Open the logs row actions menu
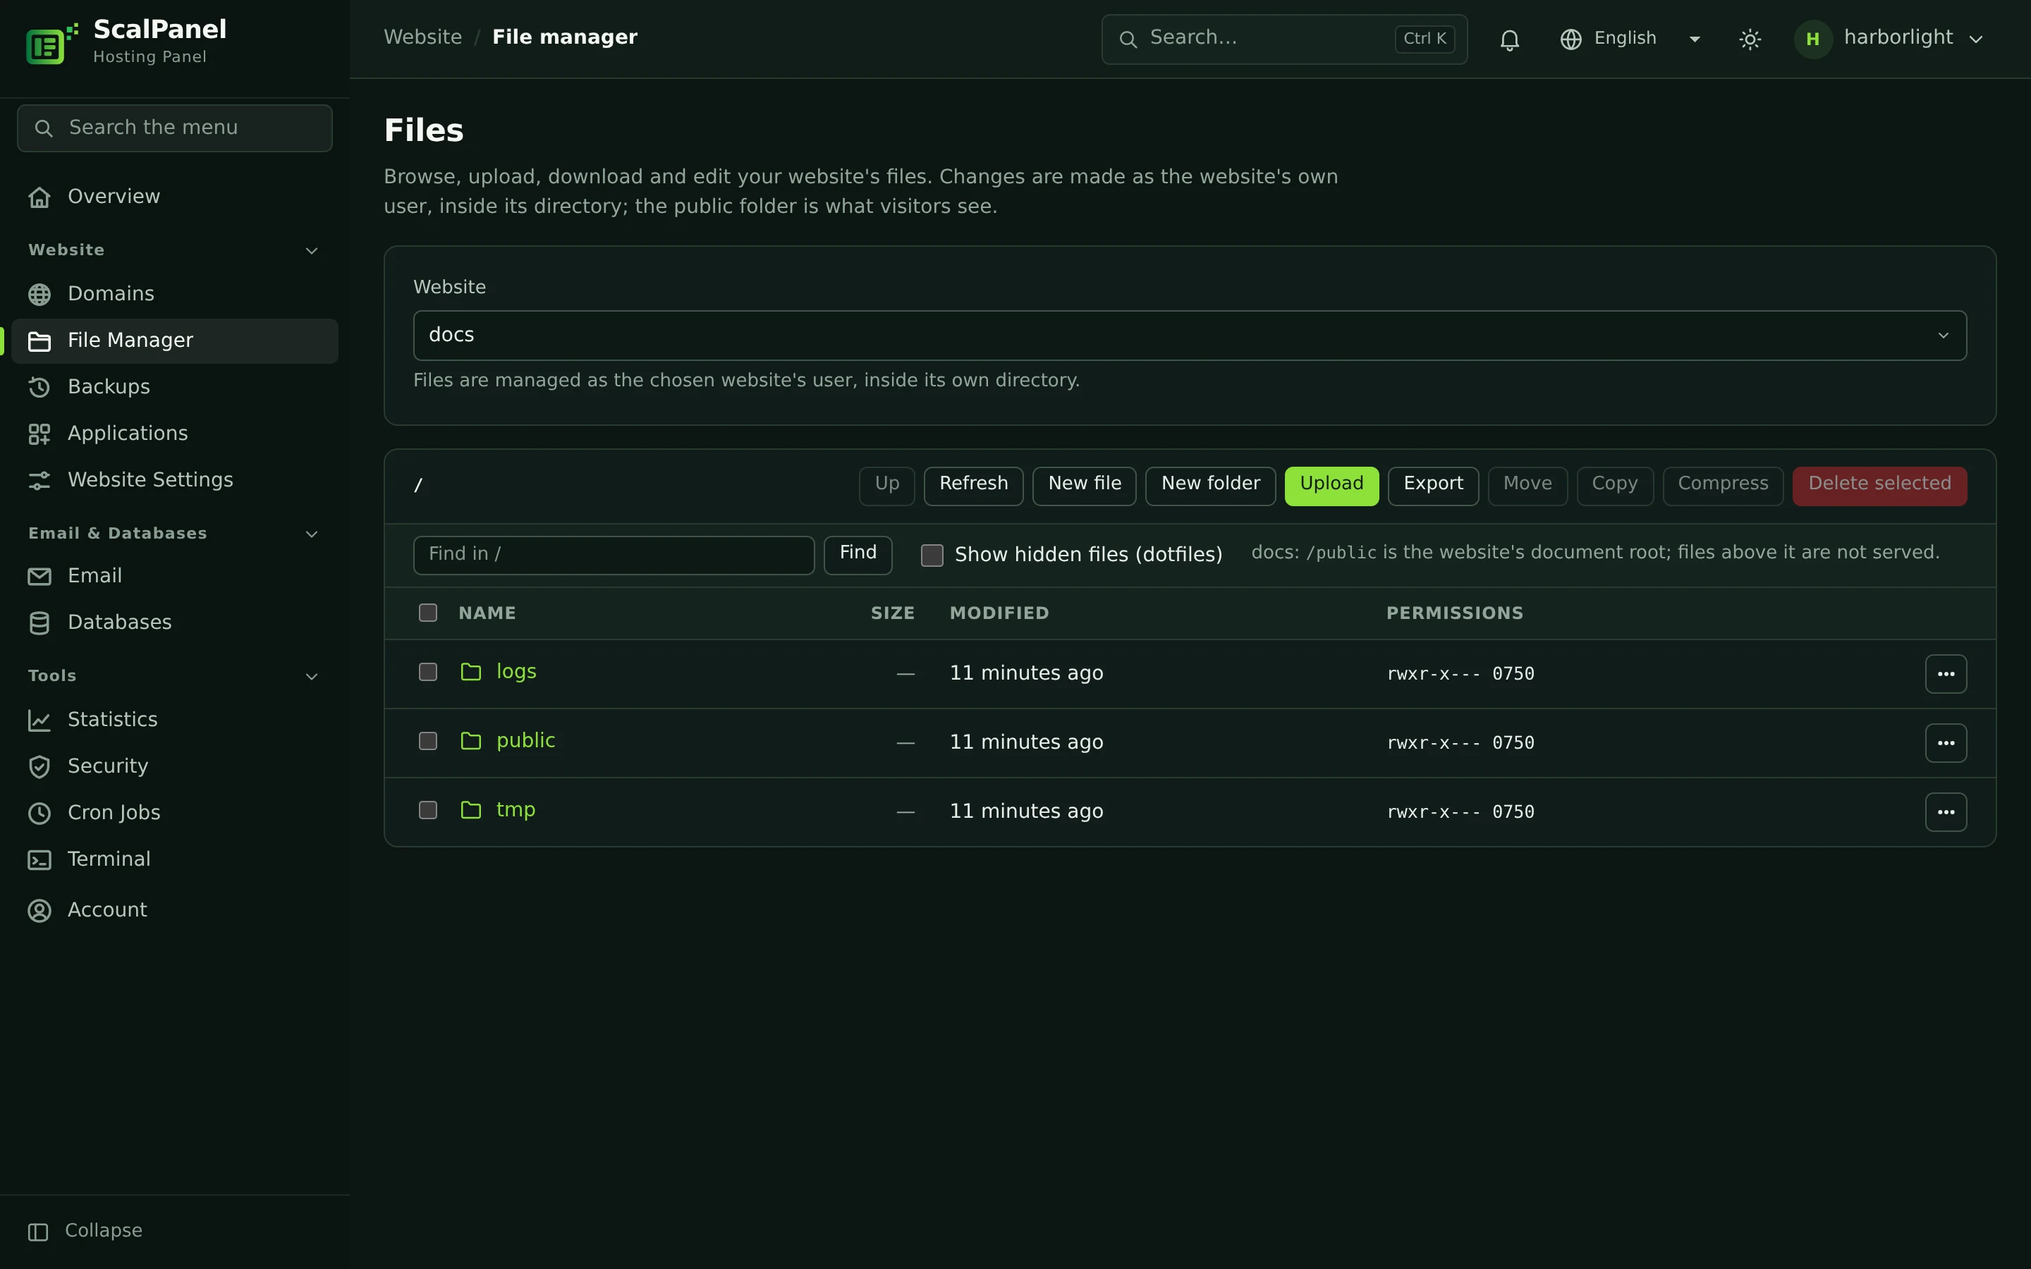Viewport: 2031px width, 1269px height. pos(1946,674)
